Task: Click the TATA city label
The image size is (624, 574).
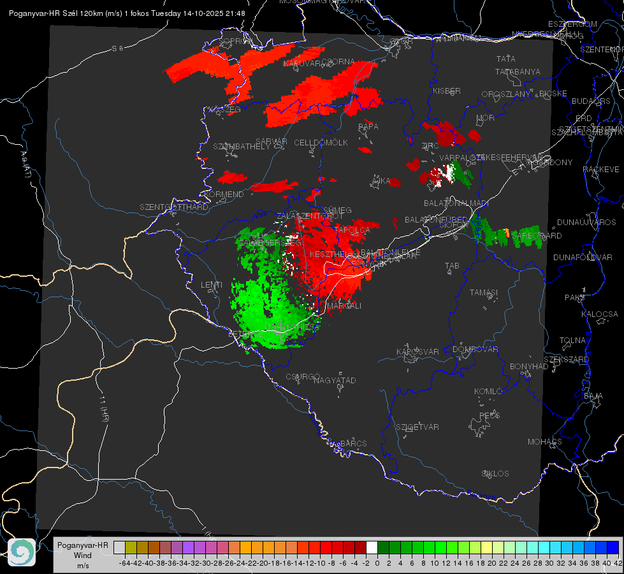Action: click(x=506, y=59)
